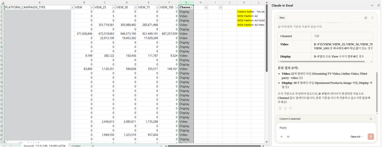
Task: Select cell with value 83,800
Action: 84,69
